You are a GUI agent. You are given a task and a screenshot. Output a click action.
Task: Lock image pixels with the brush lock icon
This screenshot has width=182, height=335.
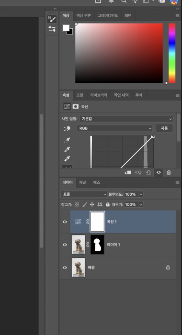click(x=84, y=204)
